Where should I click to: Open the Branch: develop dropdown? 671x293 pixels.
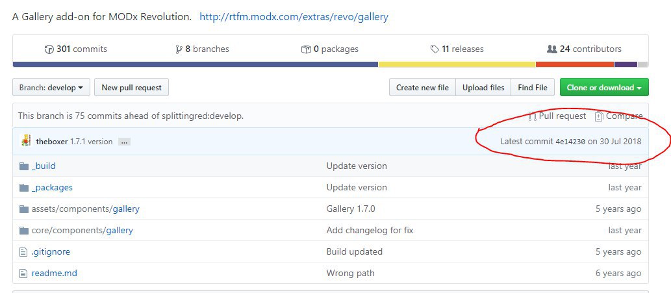51,87
